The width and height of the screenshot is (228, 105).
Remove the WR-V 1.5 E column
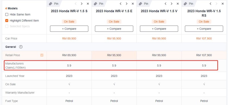133,4
